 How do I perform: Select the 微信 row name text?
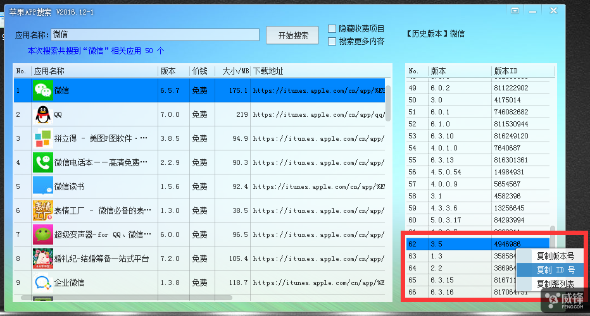(x=61, y=90)
